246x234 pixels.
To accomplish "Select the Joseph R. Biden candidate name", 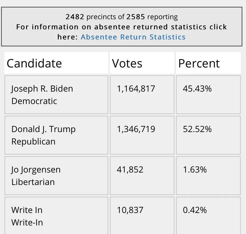I will (x=42, y=89).
